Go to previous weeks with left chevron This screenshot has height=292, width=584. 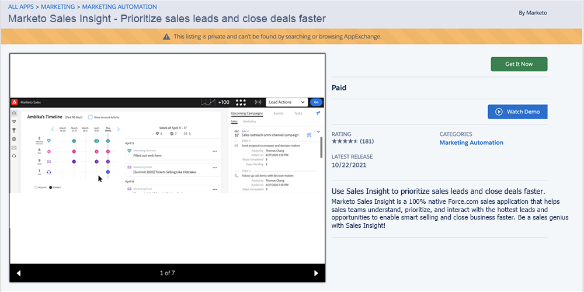coord(53,129)
